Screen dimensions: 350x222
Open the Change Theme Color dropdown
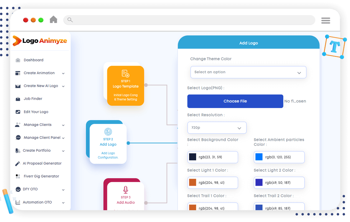[248, 72]
